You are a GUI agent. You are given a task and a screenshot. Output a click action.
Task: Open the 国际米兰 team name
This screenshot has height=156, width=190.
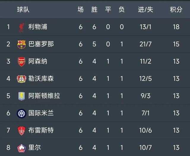[41, 113]
